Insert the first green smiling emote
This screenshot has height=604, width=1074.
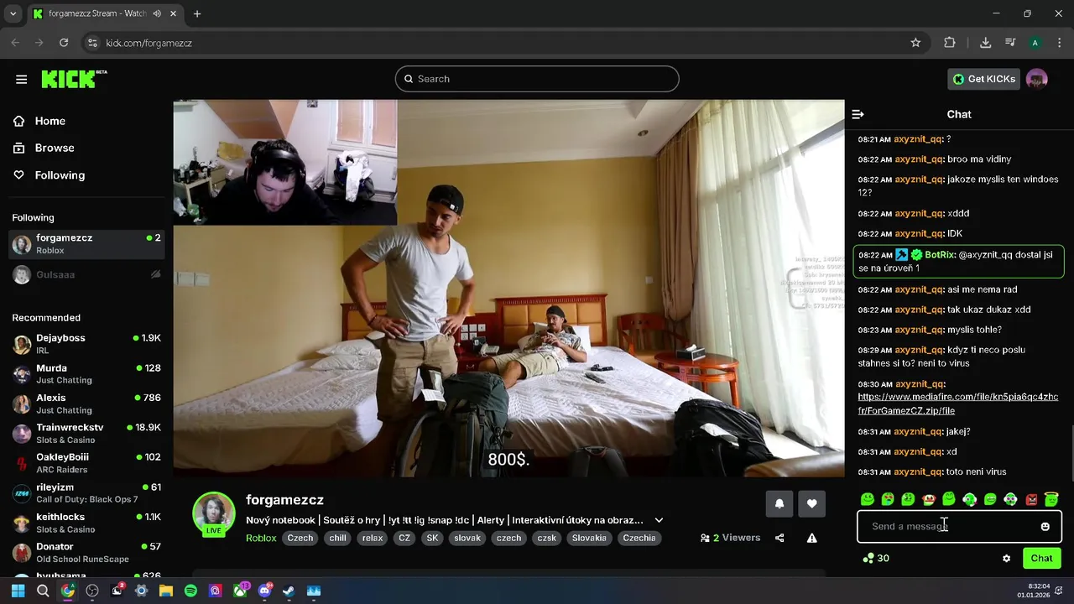tap(868, 499)
